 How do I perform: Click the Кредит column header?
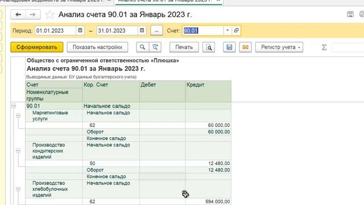coord(209,91)
